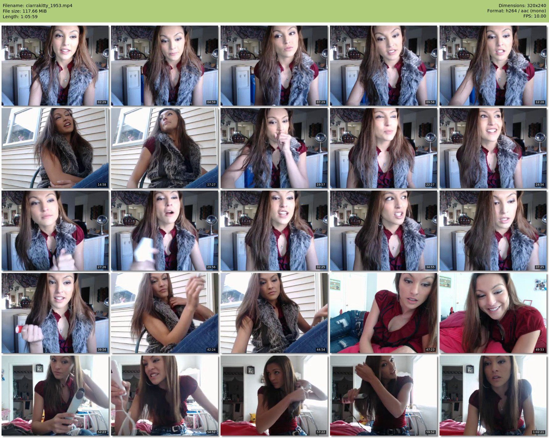Click the thumbnail timestamped 27:26
The image size is (549, 438).
click(55, 231)
